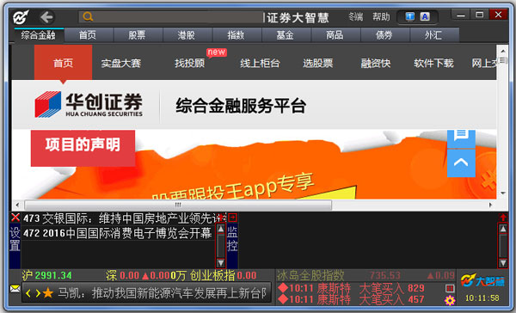Switch to the 港股 tab

click(187, 35)
